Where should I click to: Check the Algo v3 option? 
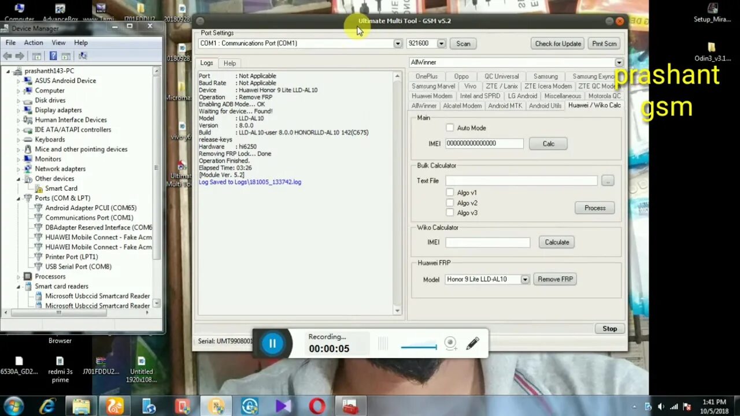pos(450,213)
